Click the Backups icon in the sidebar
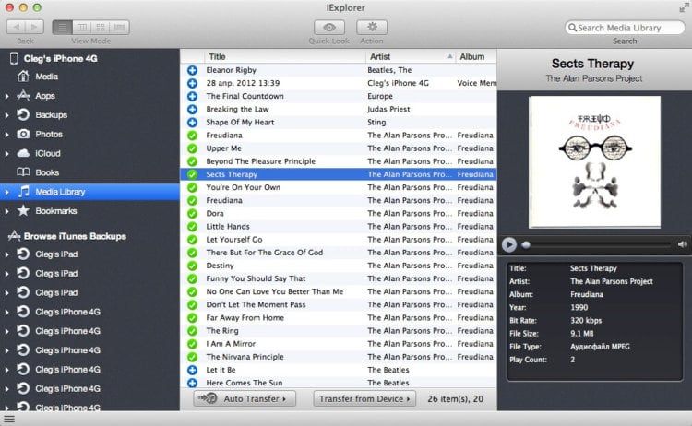692x426 pixels. click(x=23, y=114)
